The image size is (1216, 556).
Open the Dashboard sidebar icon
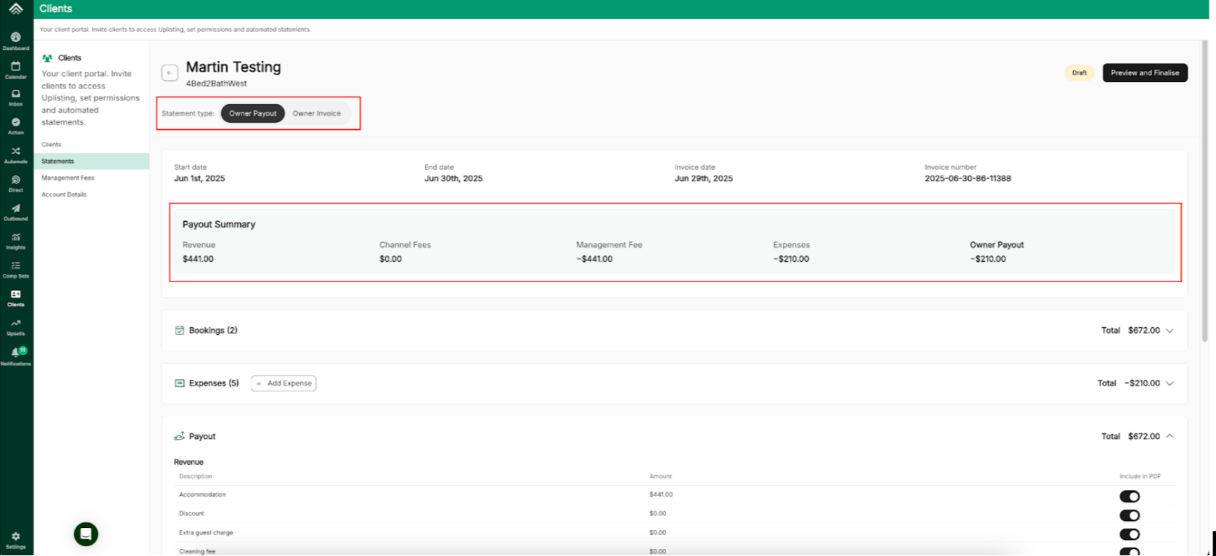point(15,37)
